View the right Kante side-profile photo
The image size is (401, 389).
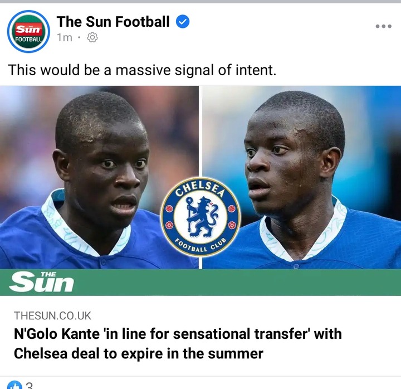pyautogui.click(x=301, y=177)
